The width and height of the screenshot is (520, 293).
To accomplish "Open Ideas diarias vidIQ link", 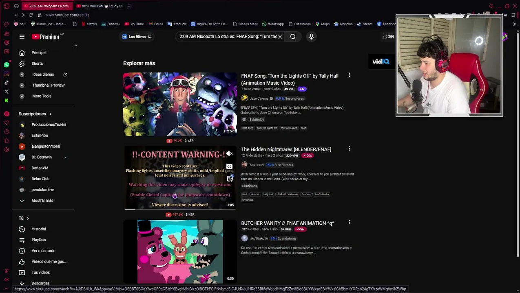I will [43, 74].
